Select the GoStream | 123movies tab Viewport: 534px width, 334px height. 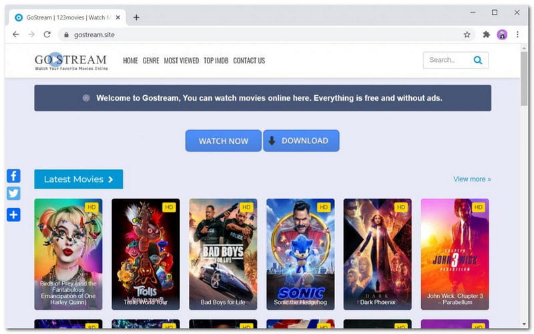69,17
